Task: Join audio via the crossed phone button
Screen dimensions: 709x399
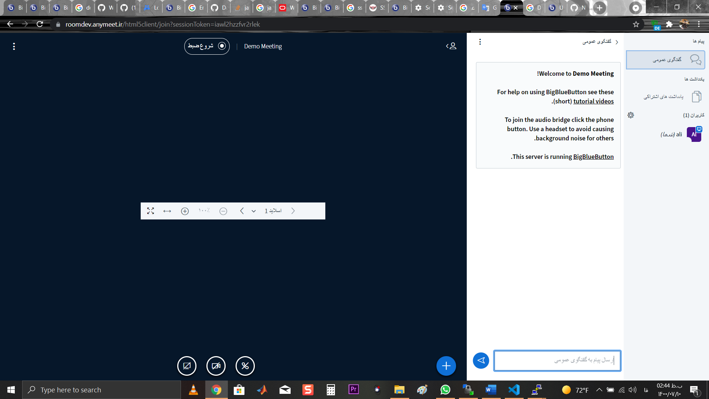Action: 245,366
